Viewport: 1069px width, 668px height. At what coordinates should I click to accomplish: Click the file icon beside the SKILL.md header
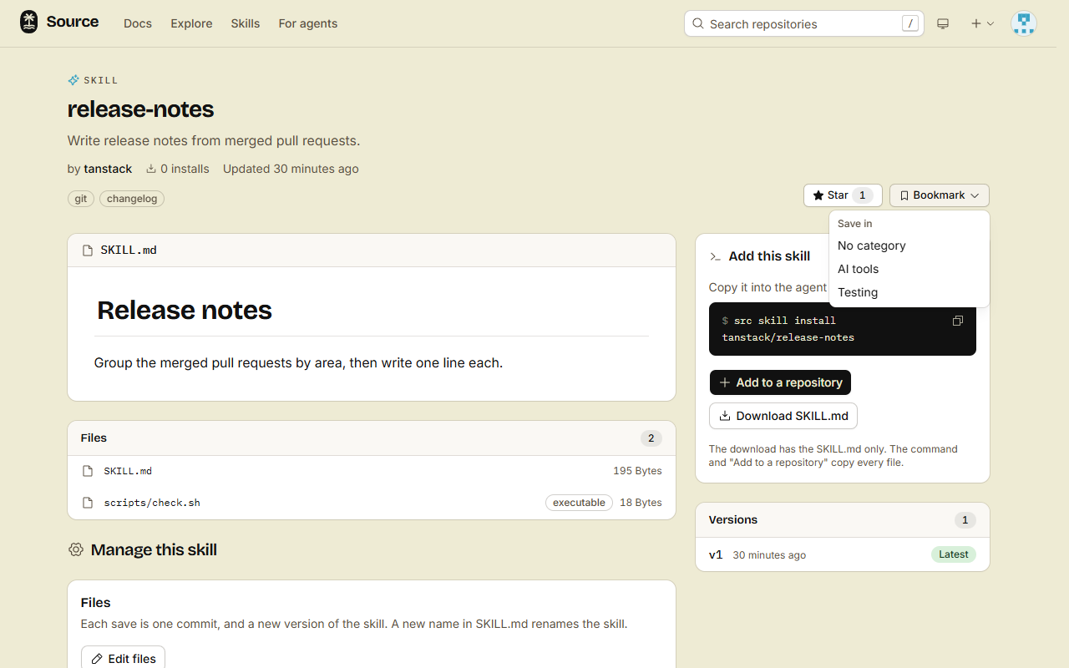[x=88, y=250]
